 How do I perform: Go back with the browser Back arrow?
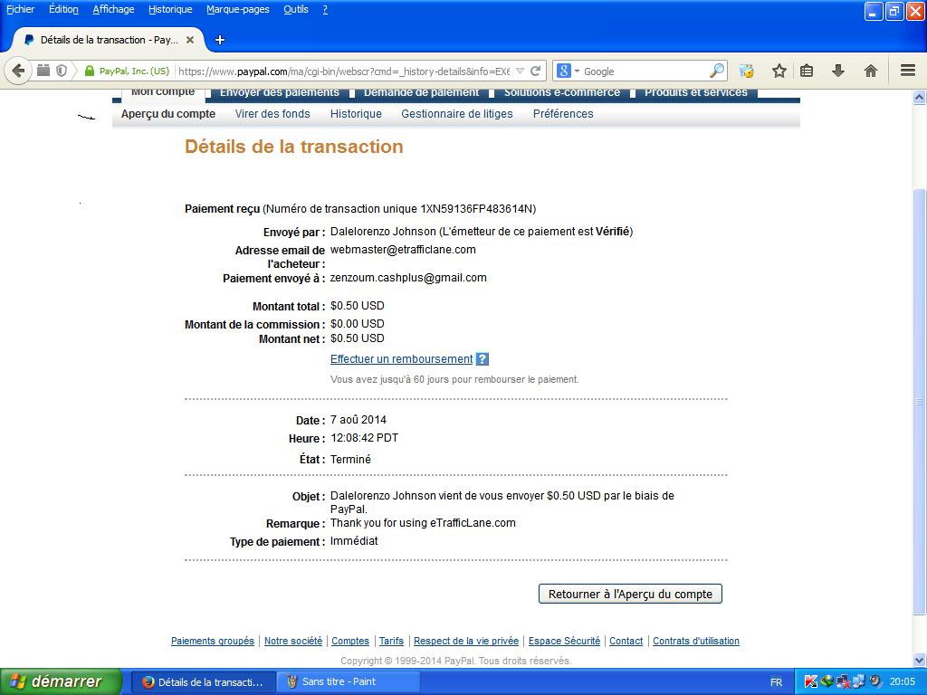click(x=18, y=71)
